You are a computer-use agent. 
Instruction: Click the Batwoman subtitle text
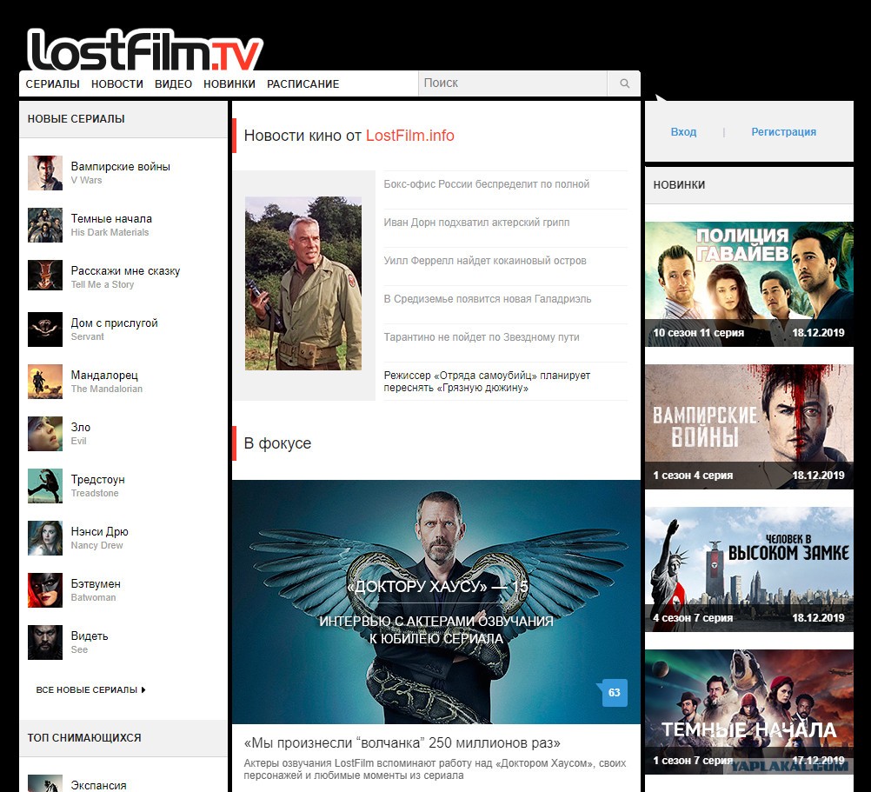[93, 597]
